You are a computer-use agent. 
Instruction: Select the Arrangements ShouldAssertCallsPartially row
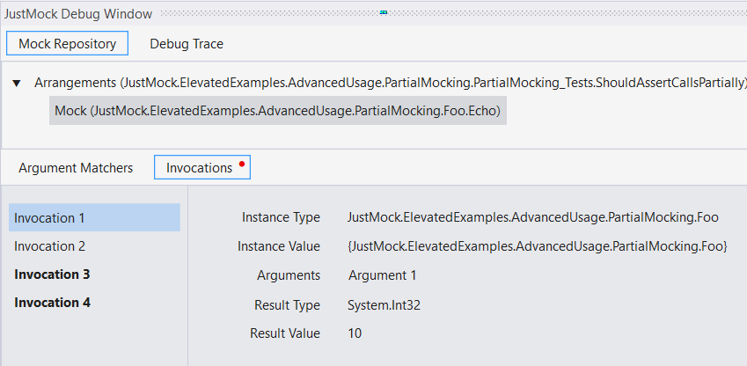390,83
